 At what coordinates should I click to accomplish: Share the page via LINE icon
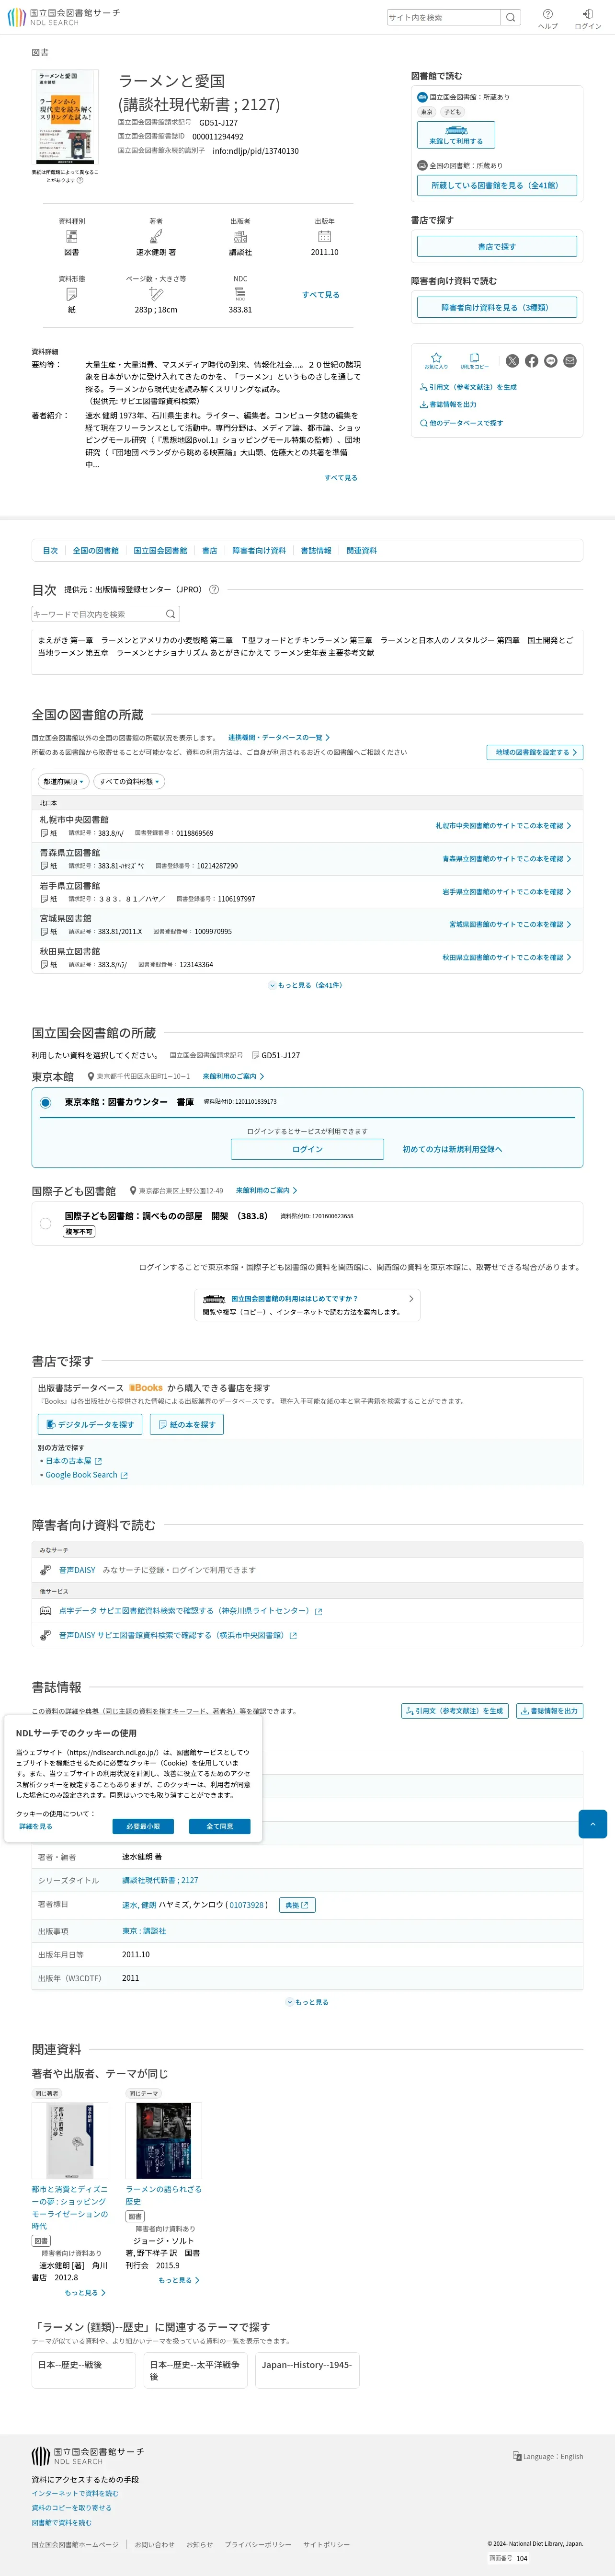(x=550, y=361)
